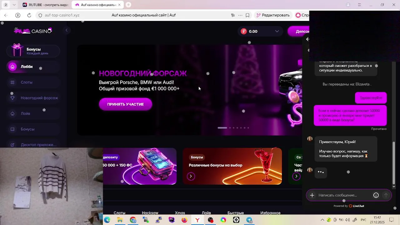Open the browser hamburger menu
400x225 pixels.
tap(359, 5)
